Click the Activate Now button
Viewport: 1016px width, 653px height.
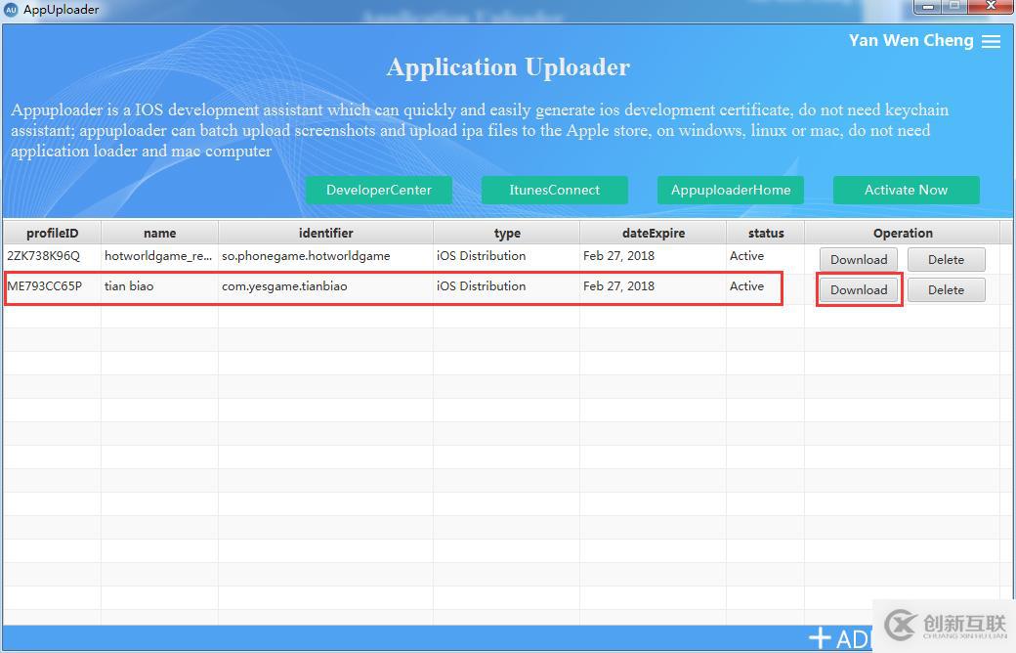906,190
